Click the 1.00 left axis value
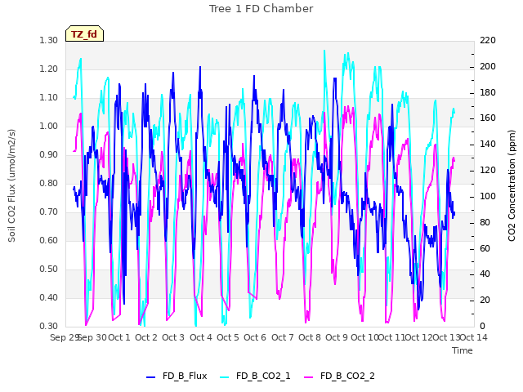Image resolution: width=523 pixels, height=392 pixels. (x=49, y=127)
